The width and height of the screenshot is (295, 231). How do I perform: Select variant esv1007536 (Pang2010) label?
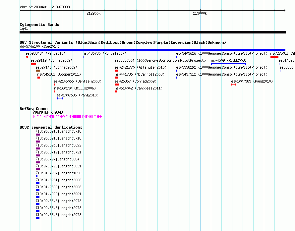78,95
